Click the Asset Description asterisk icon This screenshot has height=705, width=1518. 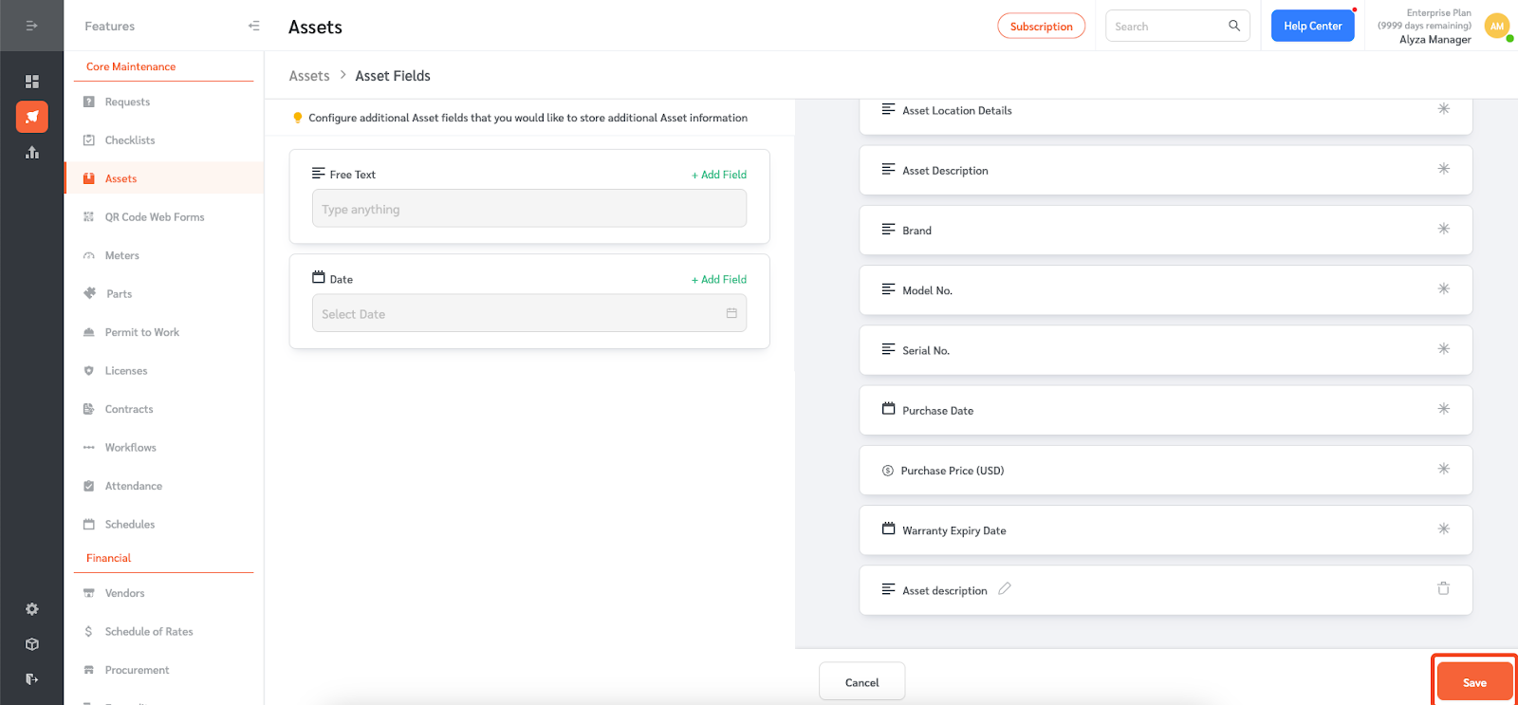(1444, 169)
